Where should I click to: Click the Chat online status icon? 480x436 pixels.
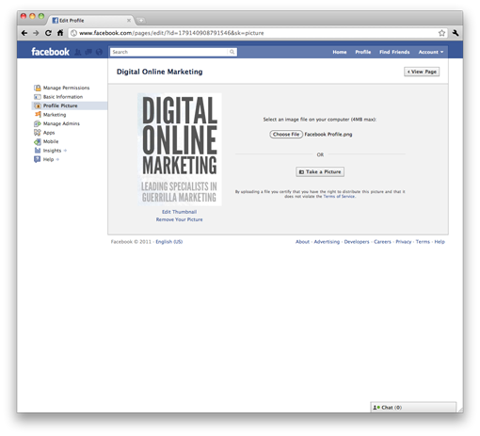(x=376, y=408)
